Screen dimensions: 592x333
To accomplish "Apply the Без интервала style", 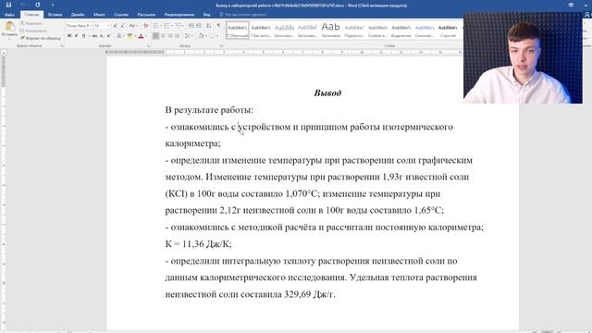I will pyautogui.click(x=261, y=30).
